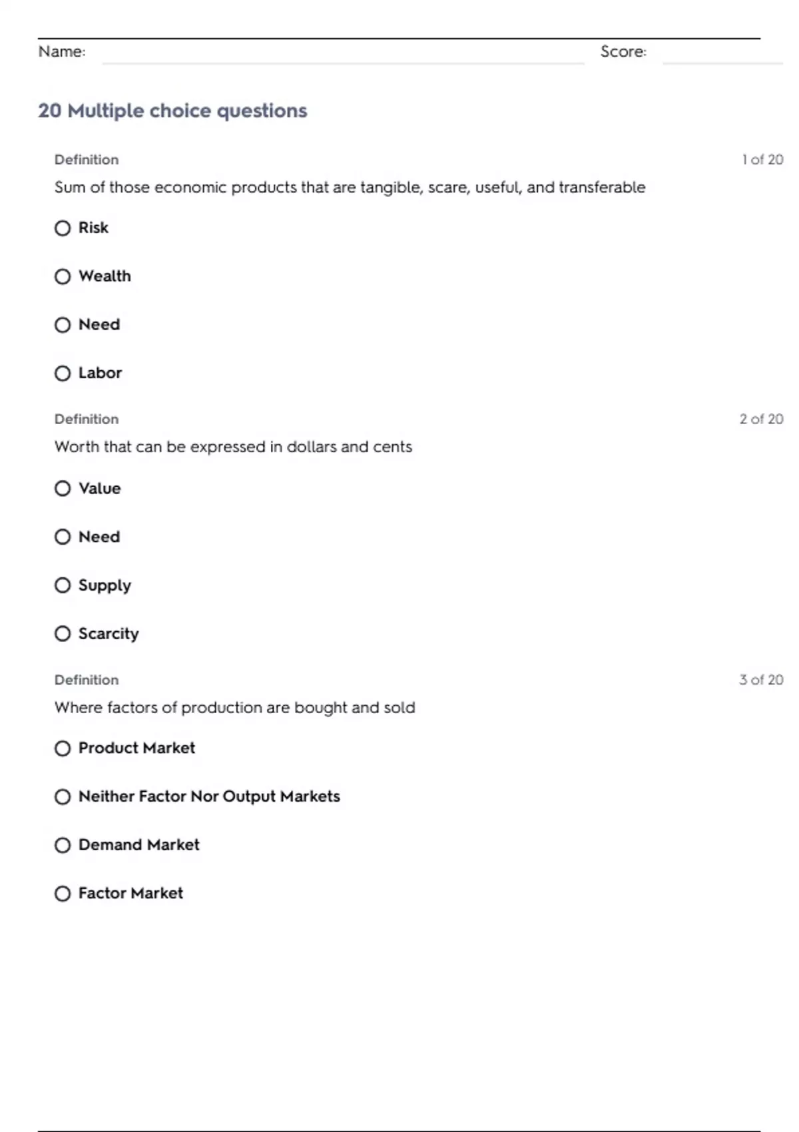Click the question 1 definition text
The image size is (799, 1132).
coord(350,188)
